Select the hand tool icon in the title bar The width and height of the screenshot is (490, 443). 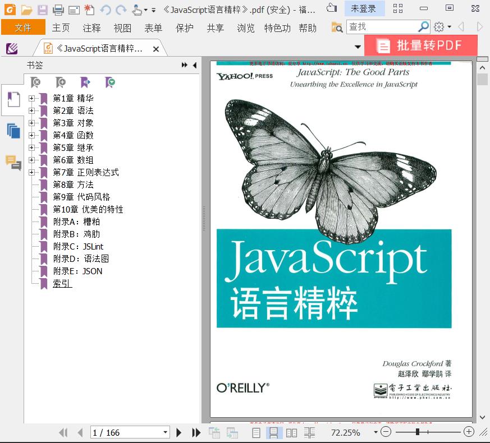click(136, 10)
